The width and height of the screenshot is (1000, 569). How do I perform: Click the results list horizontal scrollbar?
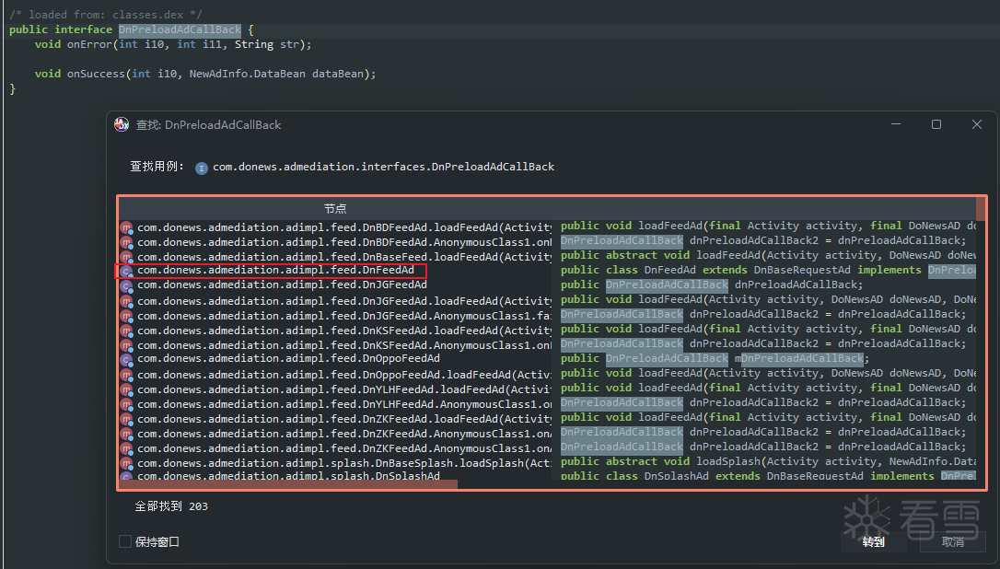[288, 485]
